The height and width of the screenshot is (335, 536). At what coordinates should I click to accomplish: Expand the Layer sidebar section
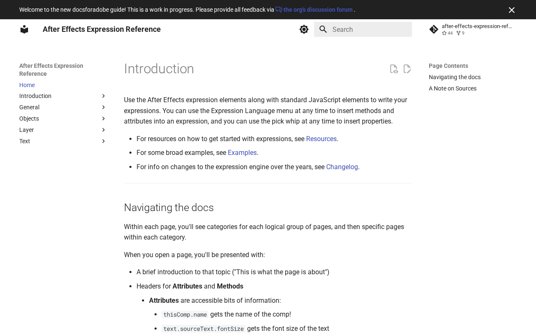[x=103, y=130]
